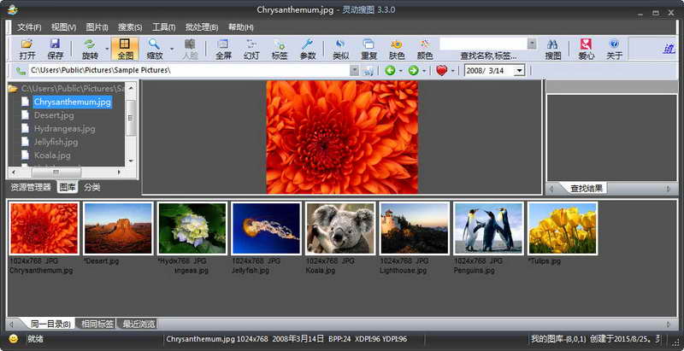This screenshot has height=351, width=684.
Task: Click the 人脸 face detection icon
Action: 189,49
